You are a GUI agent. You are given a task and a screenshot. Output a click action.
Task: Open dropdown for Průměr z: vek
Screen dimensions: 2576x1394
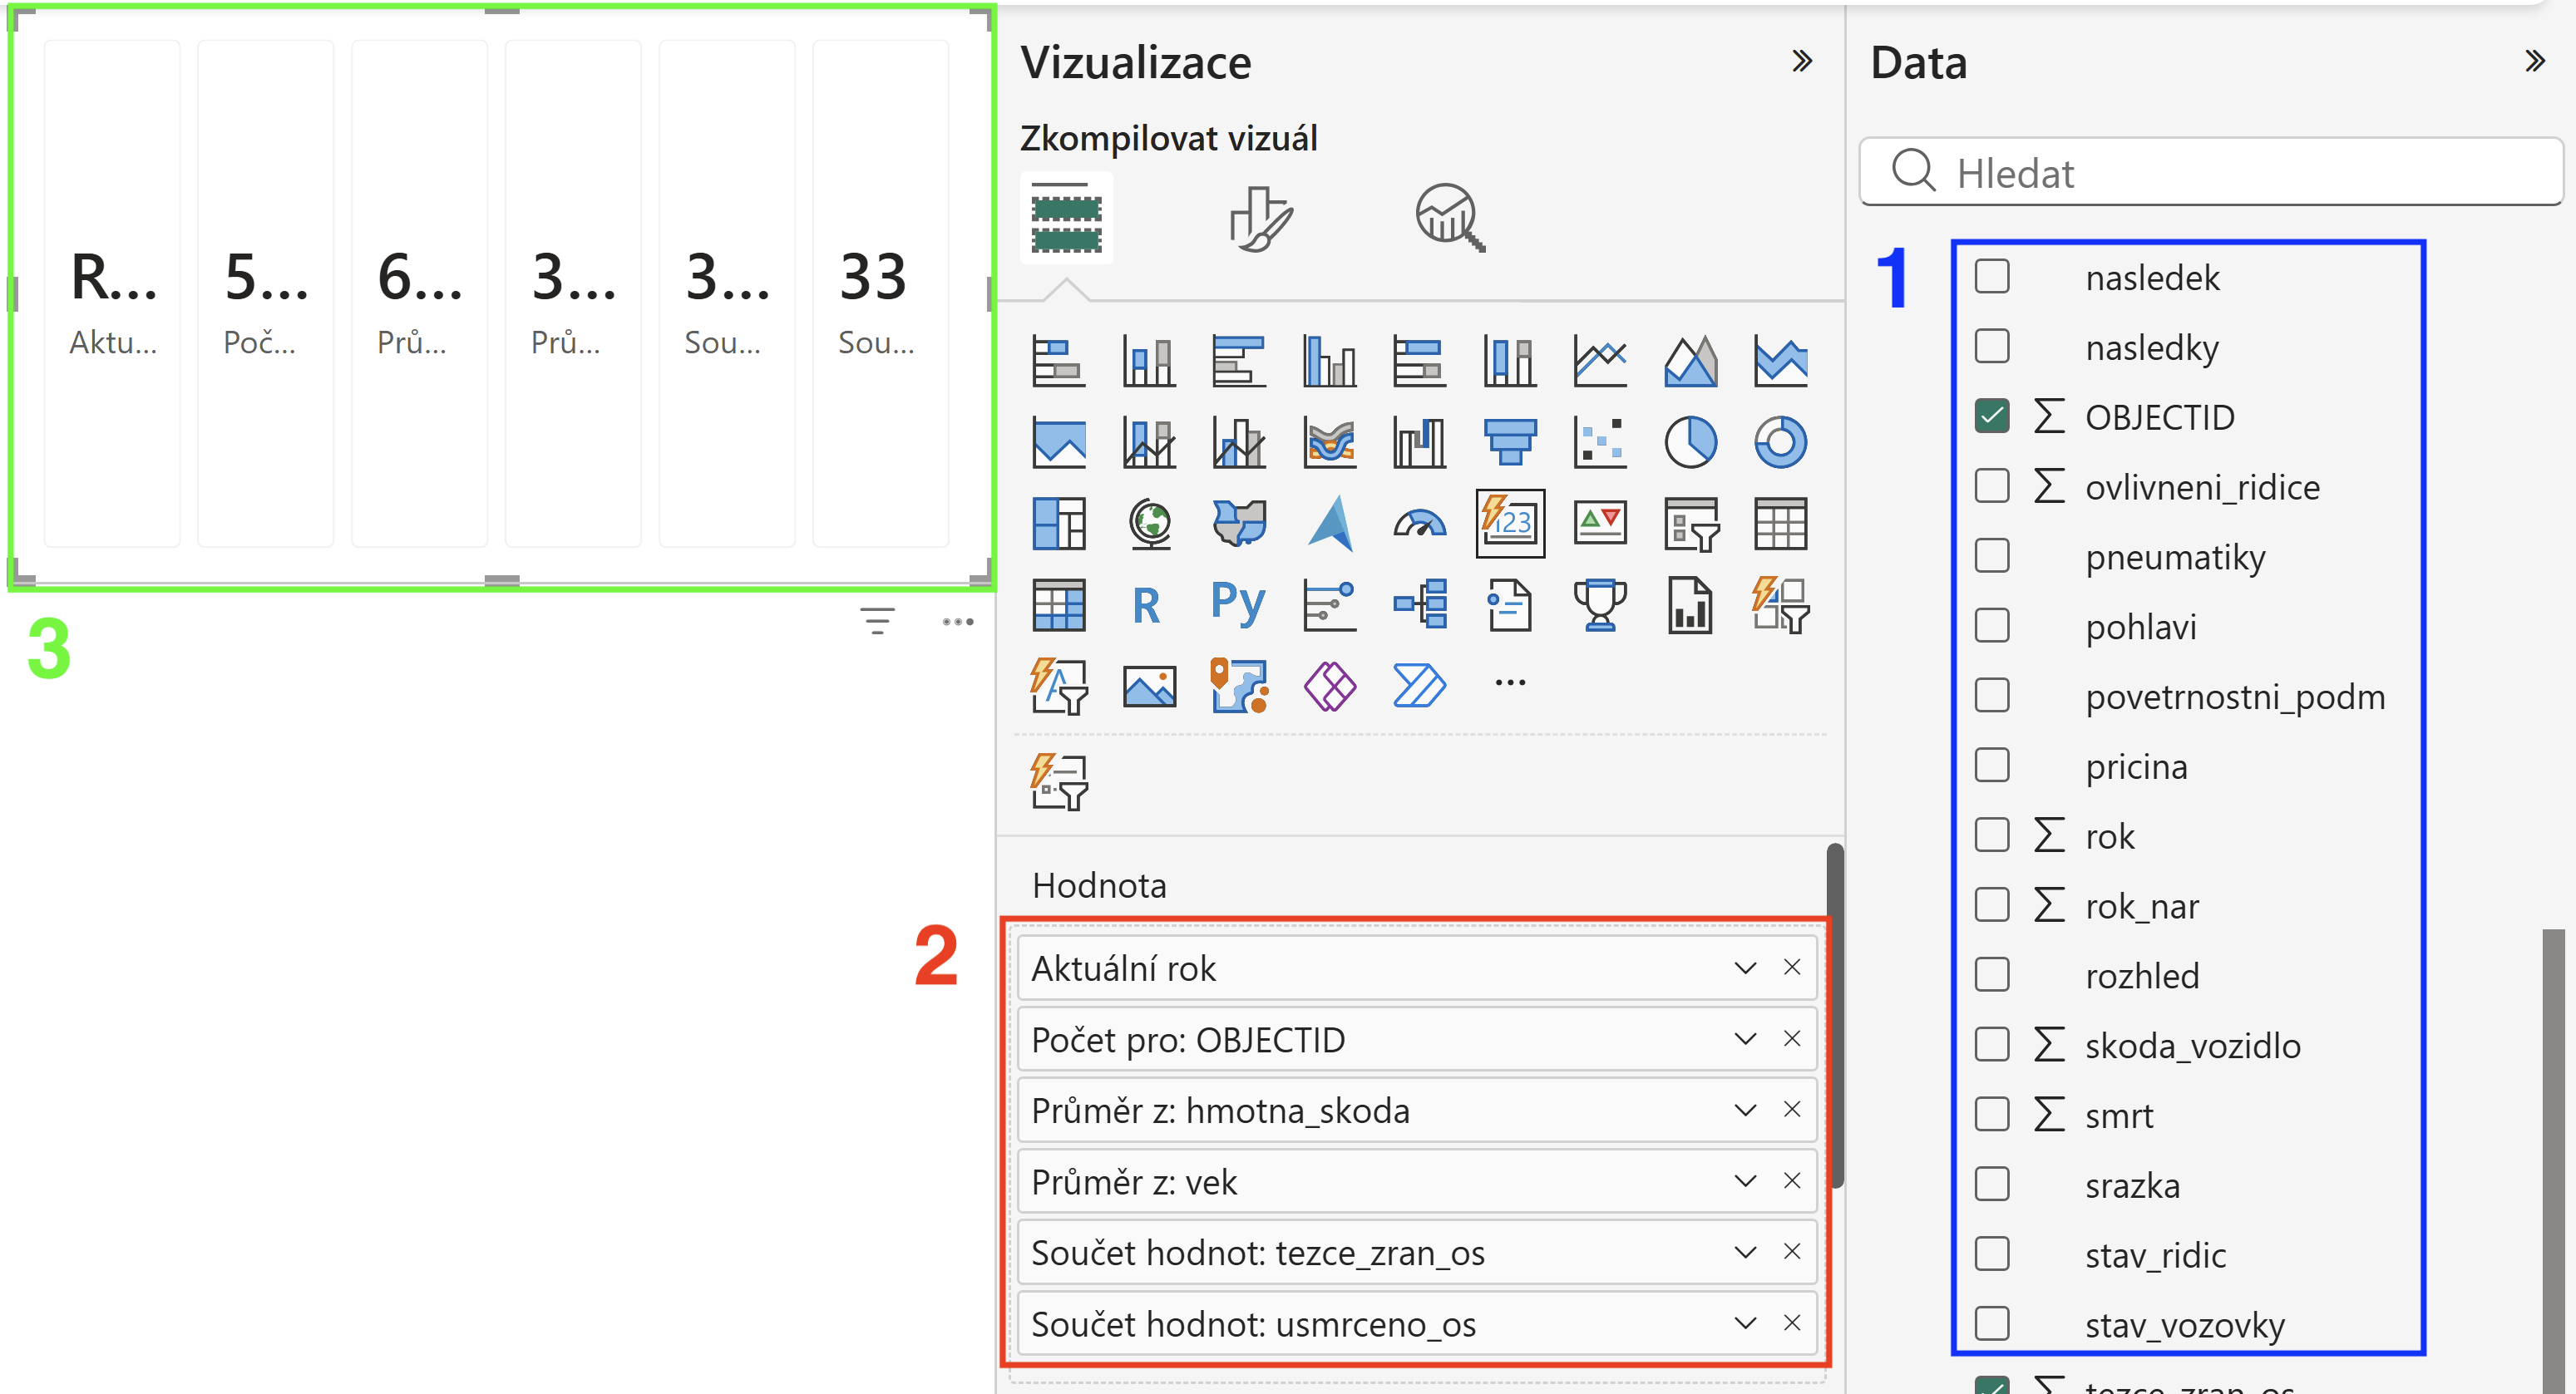point(1745,1180)
